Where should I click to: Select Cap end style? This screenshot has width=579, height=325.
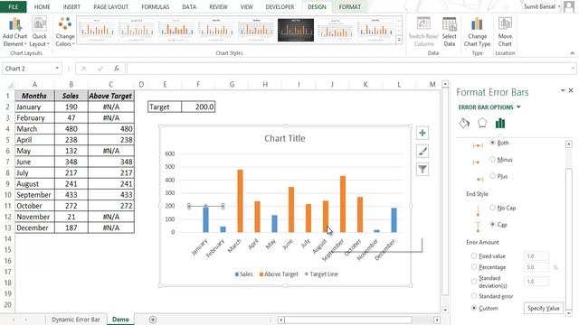492,224
